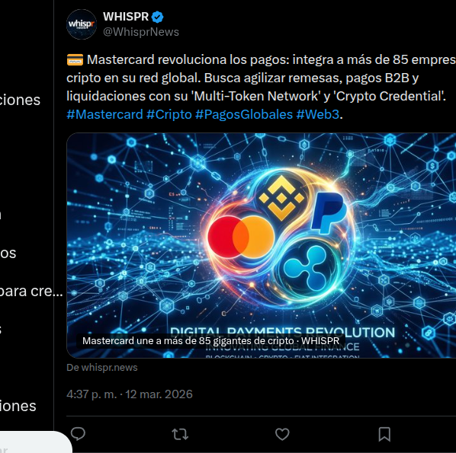Click the blue verified badge next to WHISPR
This screenshot has width=456, height=453.
pos(158,18)
